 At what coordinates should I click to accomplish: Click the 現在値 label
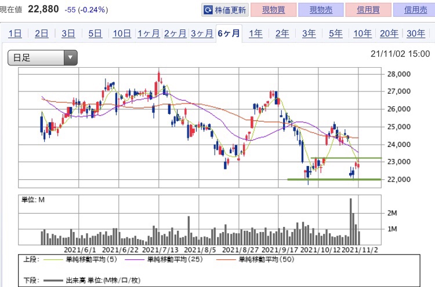(11, 10)
